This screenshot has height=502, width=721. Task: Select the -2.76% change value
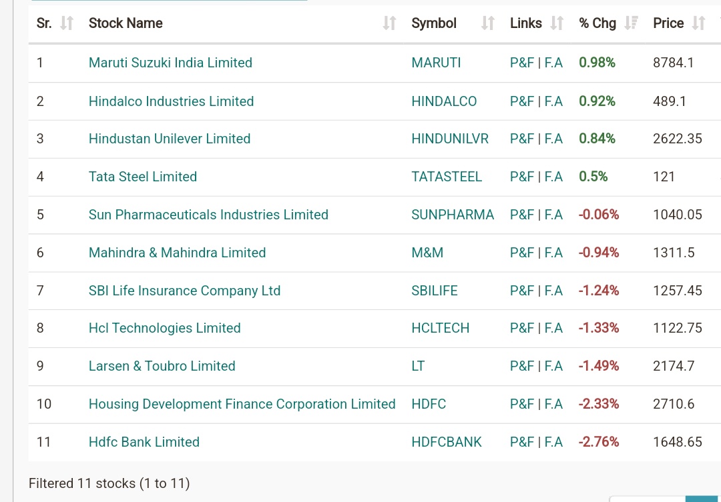pyautogui.click(x=599, y=442)
